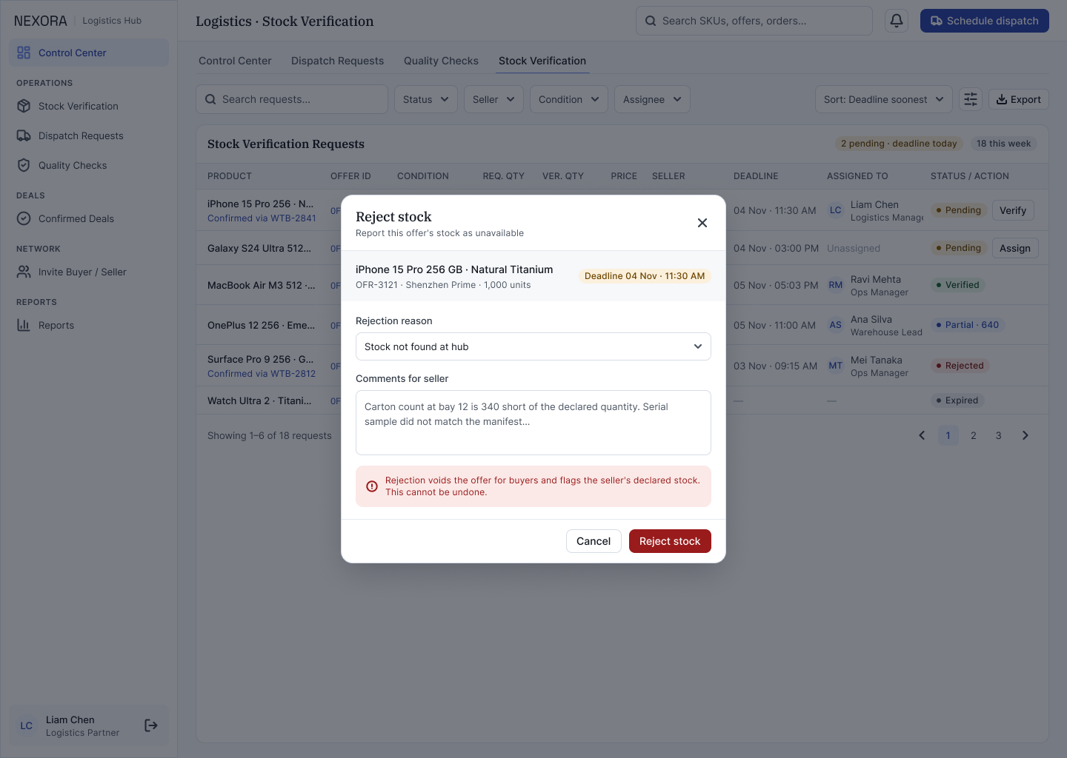The image size is (1067, 758).
Task: Open the Sort: Deadline soonest dropdown
Action: 884,99
